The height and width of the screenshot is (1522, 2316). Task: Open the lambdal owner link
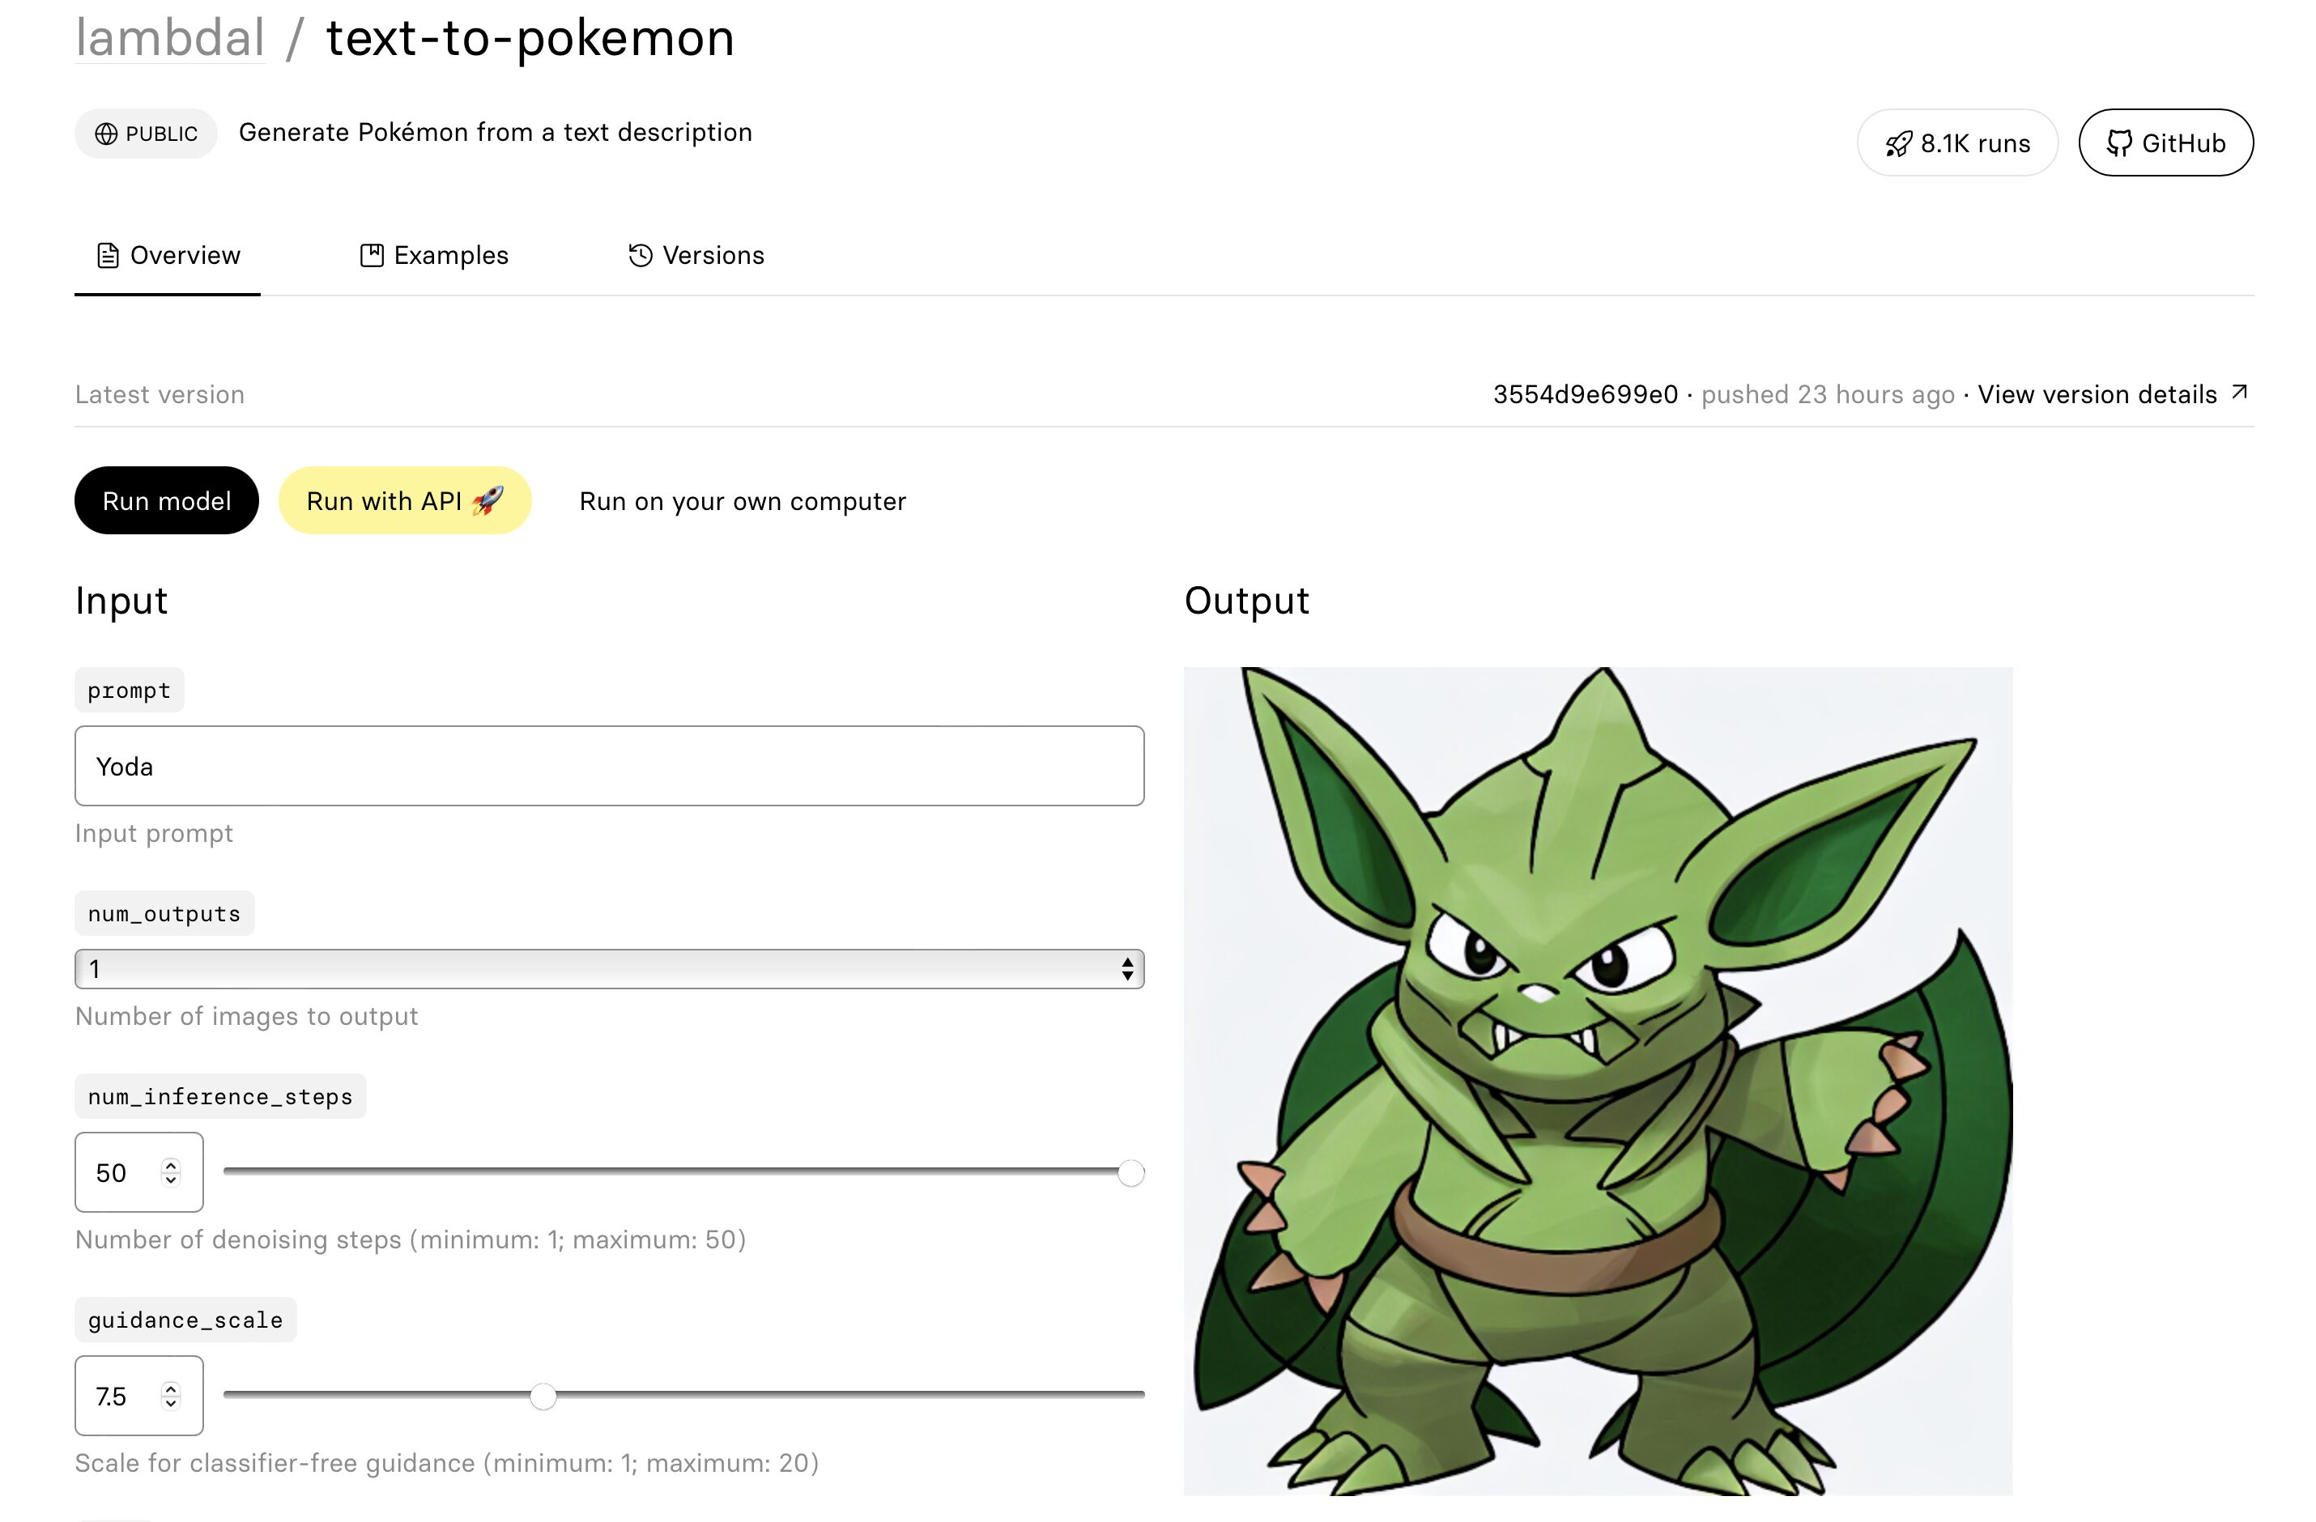click(169, 38)
